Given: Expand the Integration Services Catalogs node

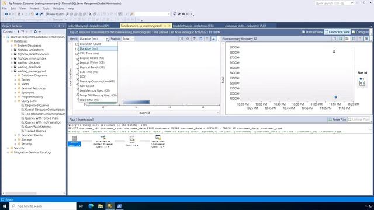Looking at the screenshot, I should click(8, 153).
